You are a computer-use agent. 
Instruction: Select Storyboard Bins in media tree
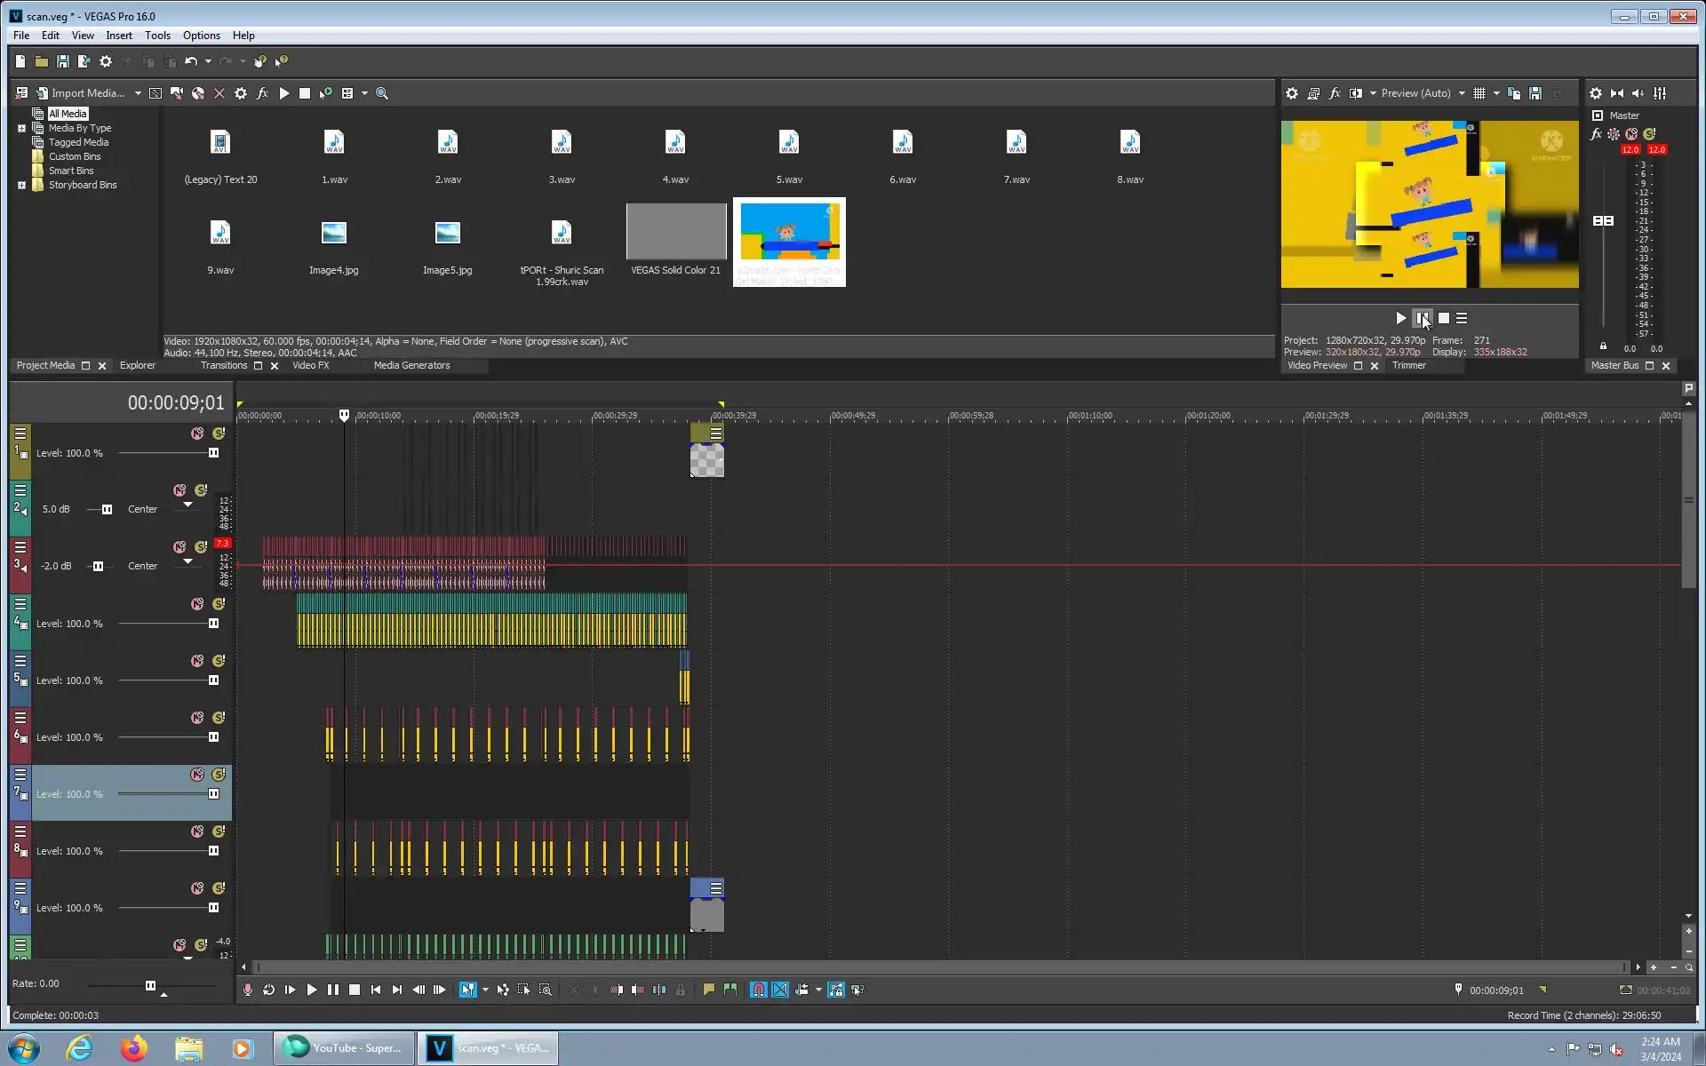point(82,185)
